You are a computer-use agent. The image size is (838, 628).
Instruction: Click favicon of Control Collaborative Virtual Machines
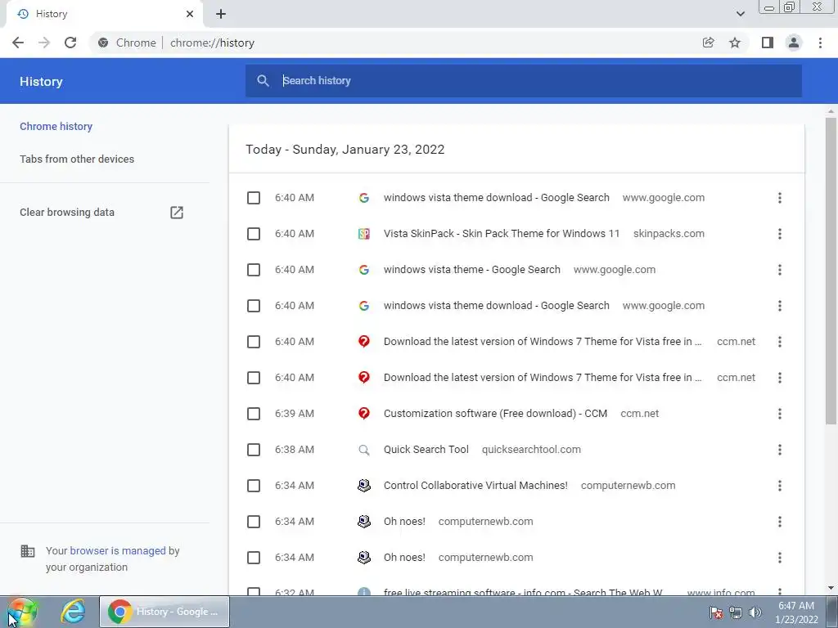(x=364, y=486)
